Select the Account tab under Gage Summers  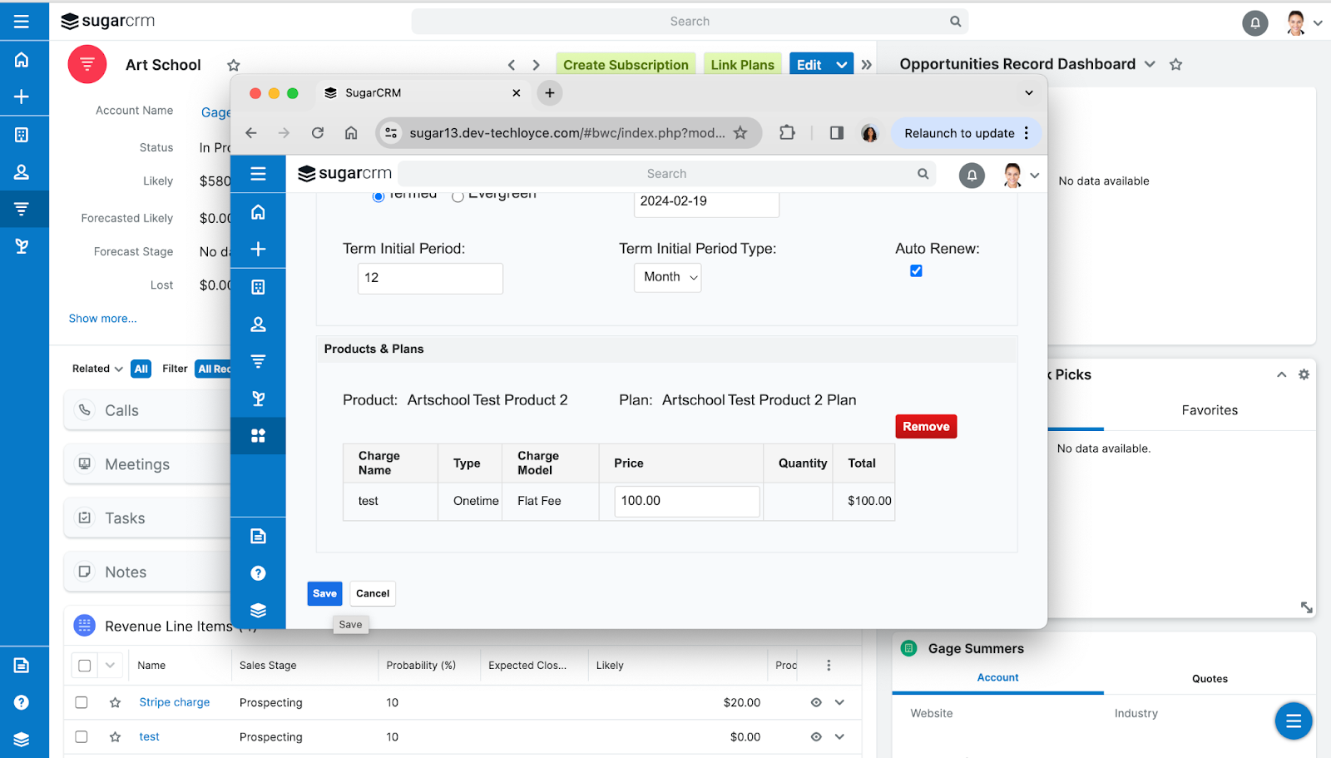(x=997, y=677)
